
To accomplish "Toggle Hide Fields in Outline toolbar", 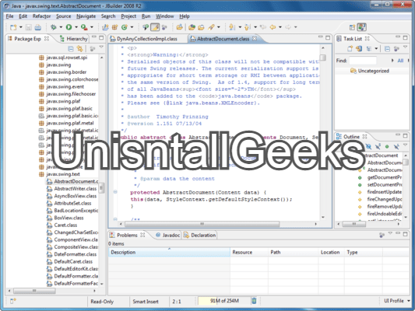I will (368, 146).
